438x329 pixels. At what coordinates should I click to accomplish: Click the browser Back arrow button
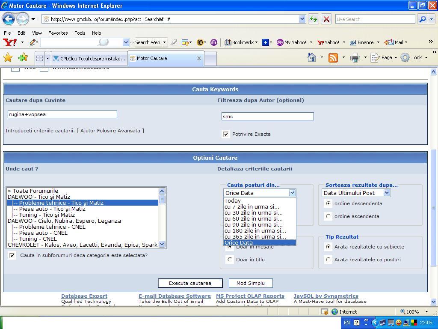pyautogui.click(x=9, y=19)
